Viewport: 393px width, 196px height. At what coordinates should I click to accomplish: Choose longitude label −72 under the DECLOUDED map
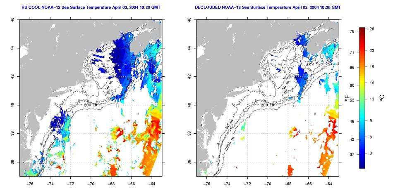(247, 184)
